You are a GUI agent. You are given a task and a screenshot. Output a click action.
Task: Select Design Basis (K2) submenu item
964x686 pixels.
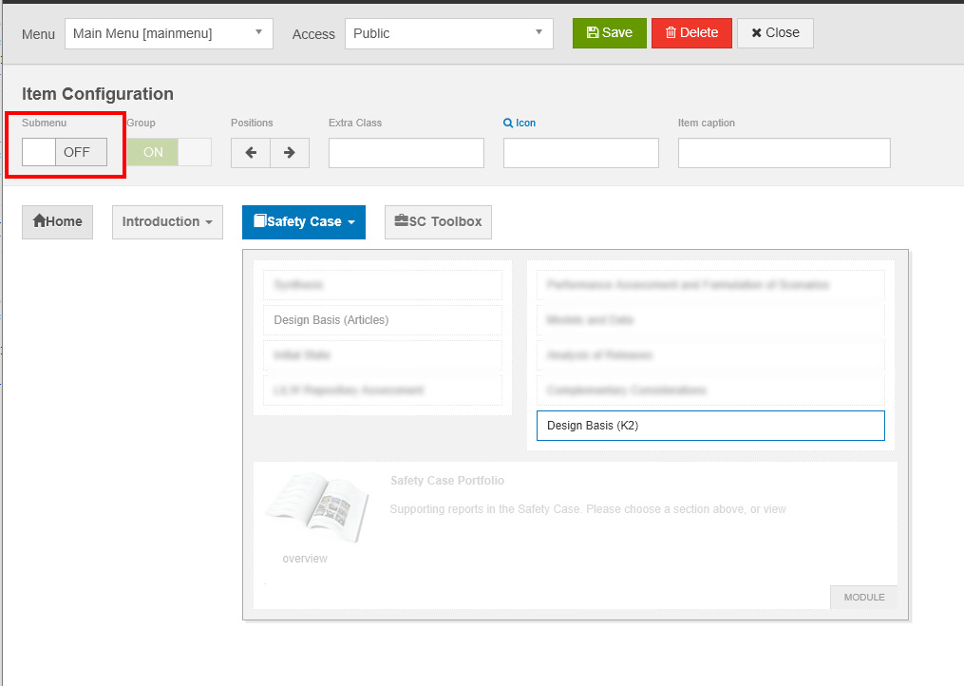710,426
